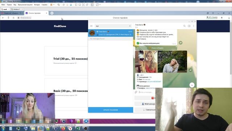232x131 pixels.
Task: Open a new browser tab
Action: 52,13
